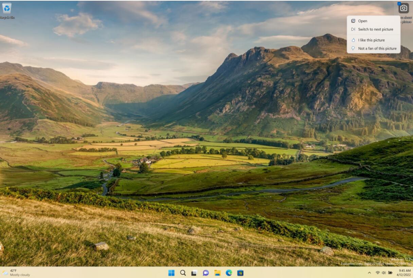Image resolution: width=413 pixels, height=278 pixels.
Task: Click the blue selection checkbox on Spotlight icon
Action: click(x=399, y=3)
